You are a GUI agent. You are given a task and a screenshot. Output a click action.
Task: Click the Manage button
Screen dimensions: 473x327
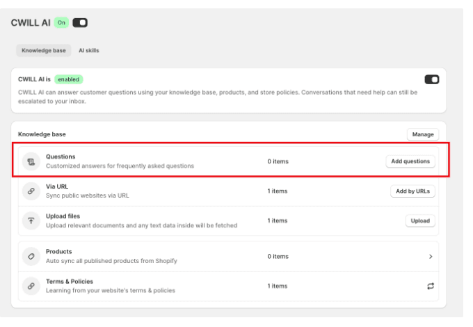click(423, 134)
